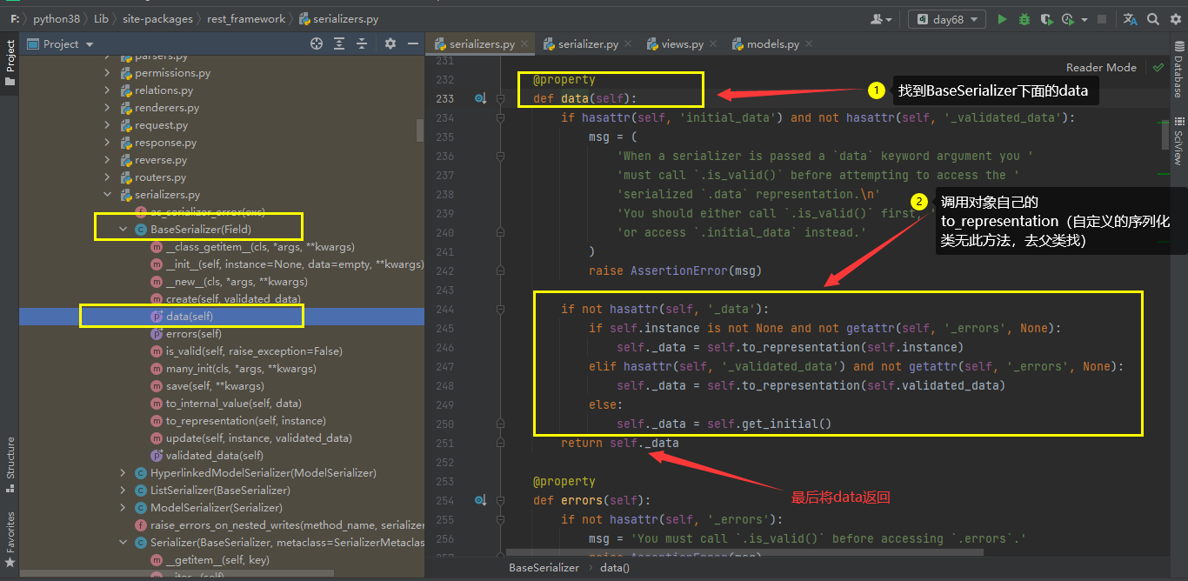Select is_valid(self, raise_exception=False) in tree
Viewport: 1188px width, 581px height.
[x=254, y=351]
